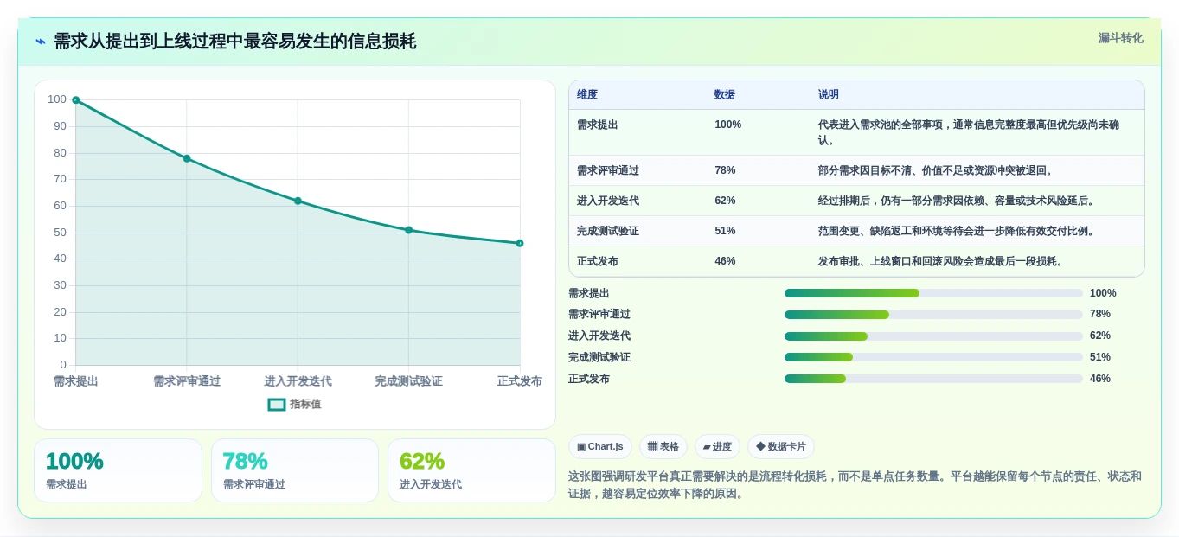This screenshot has width=1179, height=537.
Task: Click the 完成测试验证 data point on chart
Action: tap(409, 230)
